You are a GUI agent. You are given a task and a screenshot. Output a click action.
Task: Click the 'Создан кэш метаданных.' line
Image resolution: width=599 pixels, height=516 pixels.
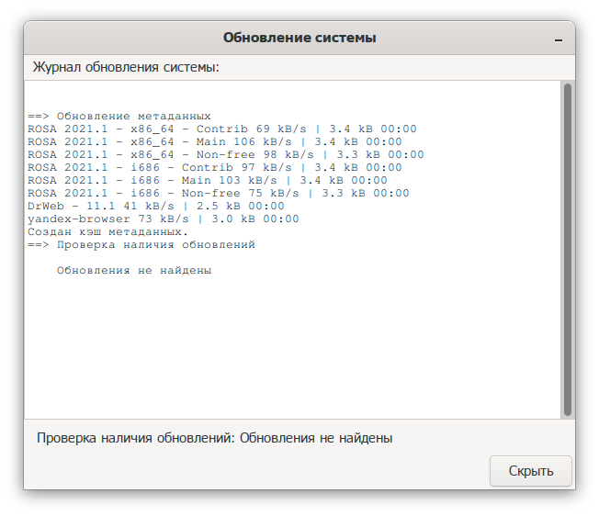[108, 231]
